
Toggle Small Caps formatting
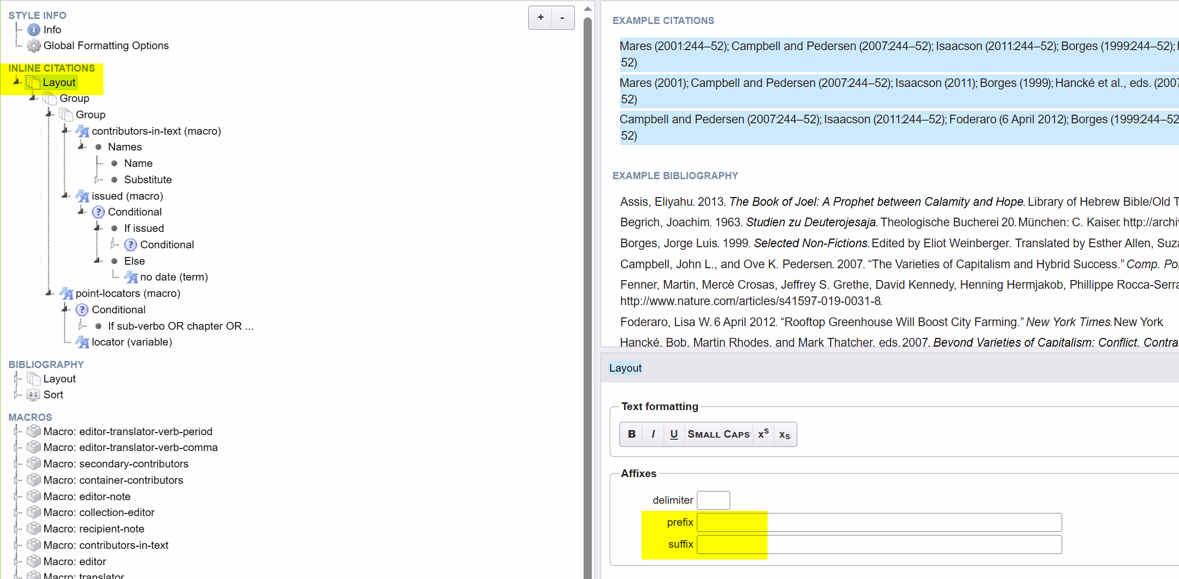tap(718, 434)
